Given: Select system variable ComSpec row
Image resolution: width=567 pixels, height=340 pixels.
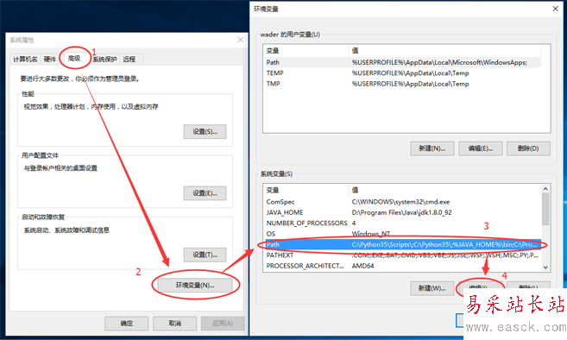Looking at the screenshot, I should point(403,202).
